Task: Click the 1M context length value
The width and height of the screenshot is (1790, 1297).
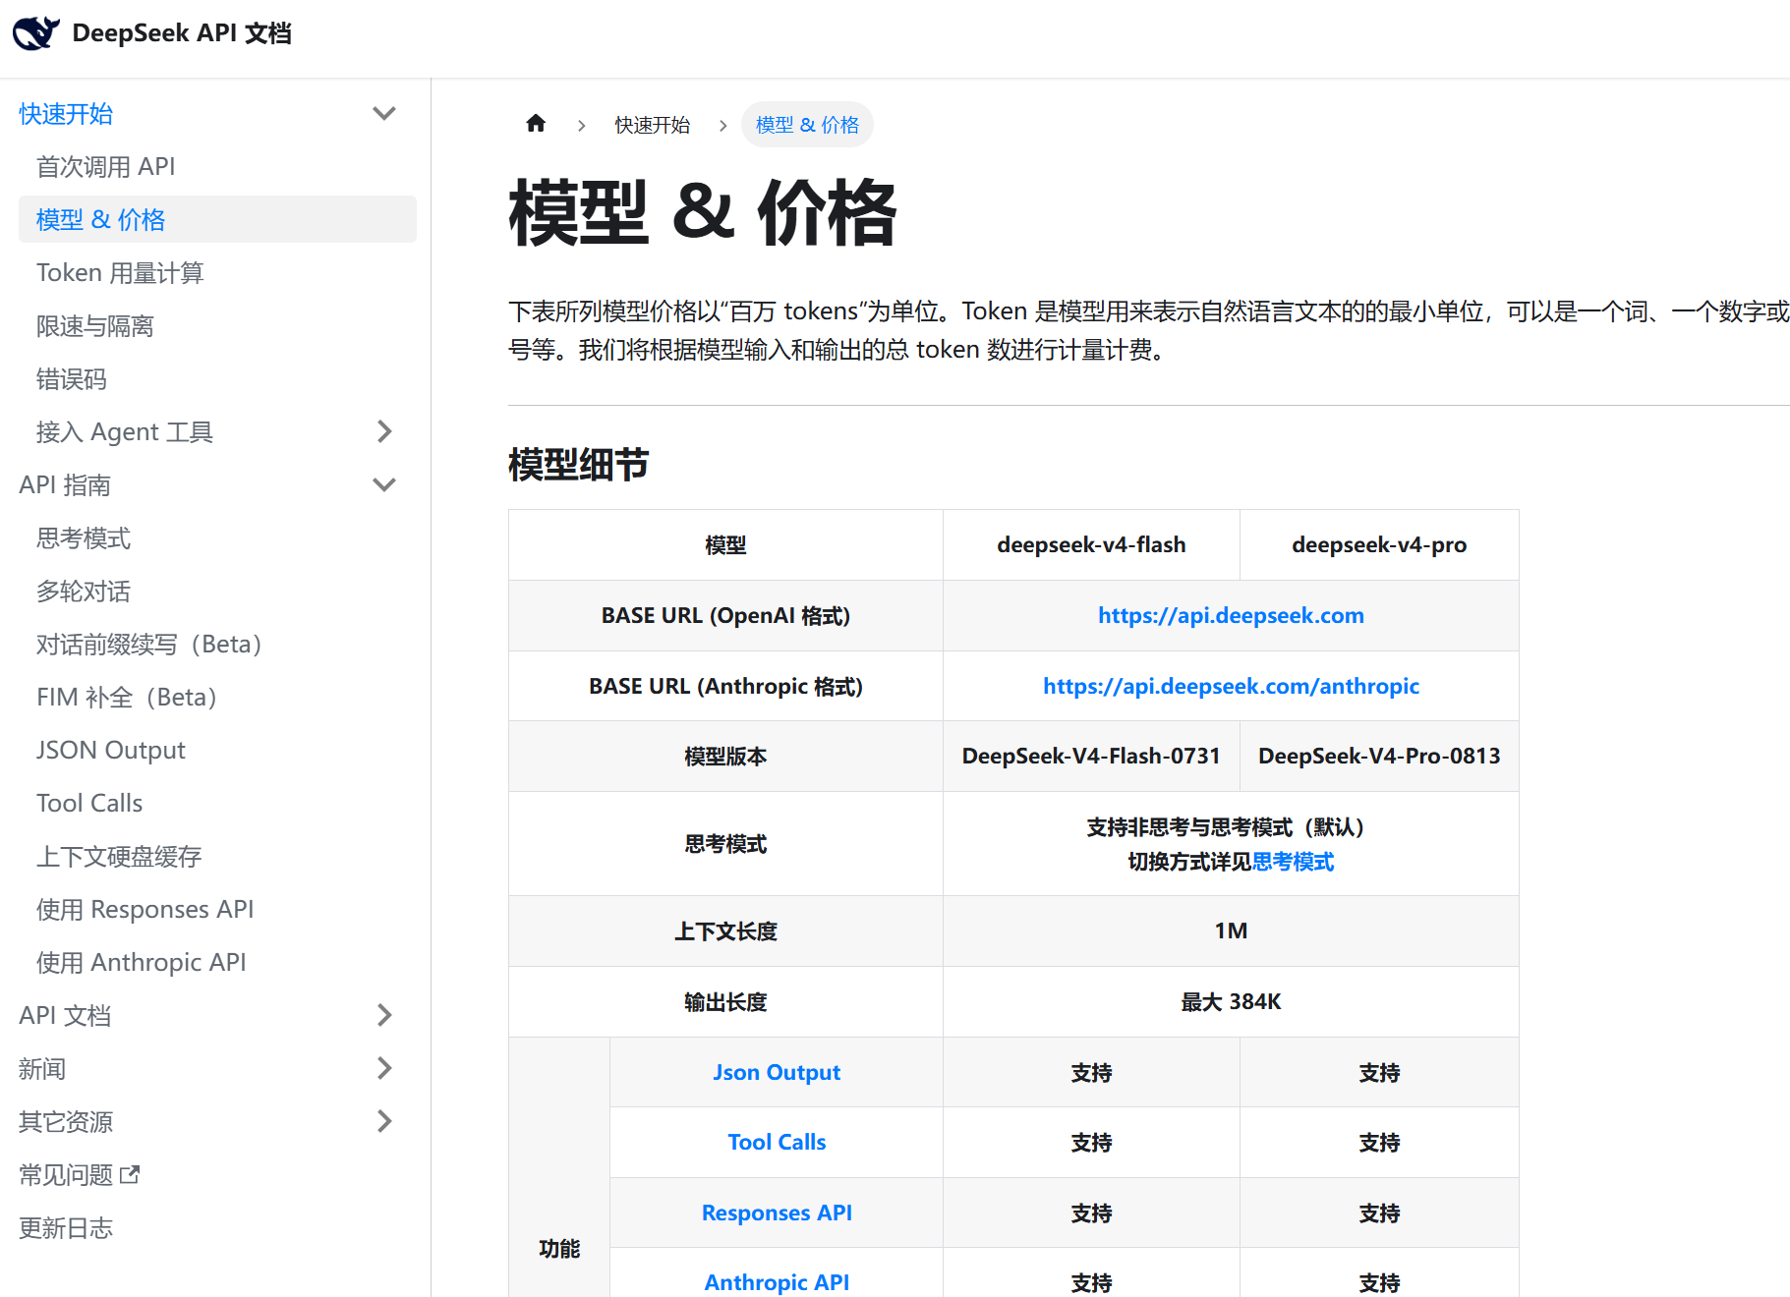Action: point(1231,930)
